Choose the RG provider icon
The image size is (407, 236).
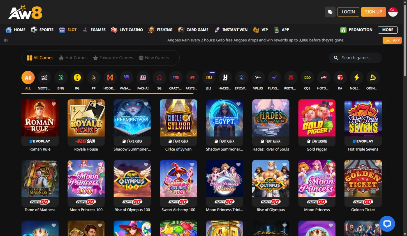coord(77,78)
